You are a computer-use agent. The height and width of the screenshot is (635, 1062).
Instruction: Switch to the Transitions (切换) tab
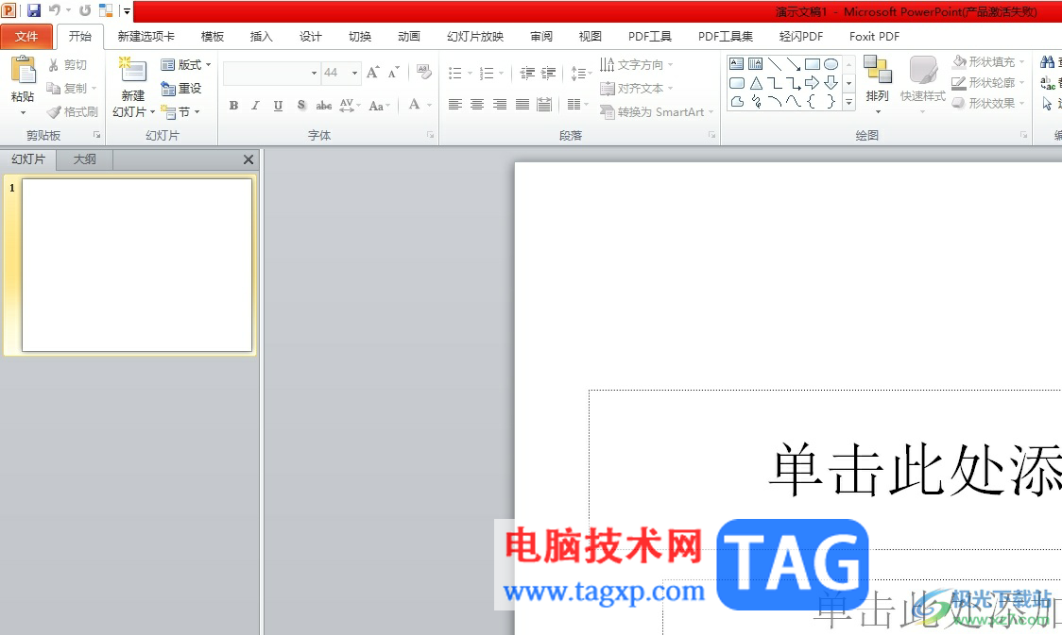tap(360, 37)
